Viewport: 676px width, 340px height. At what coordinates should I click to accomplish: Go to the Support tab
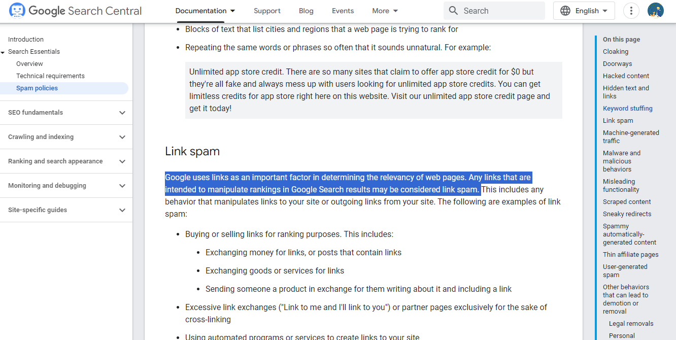267,11
